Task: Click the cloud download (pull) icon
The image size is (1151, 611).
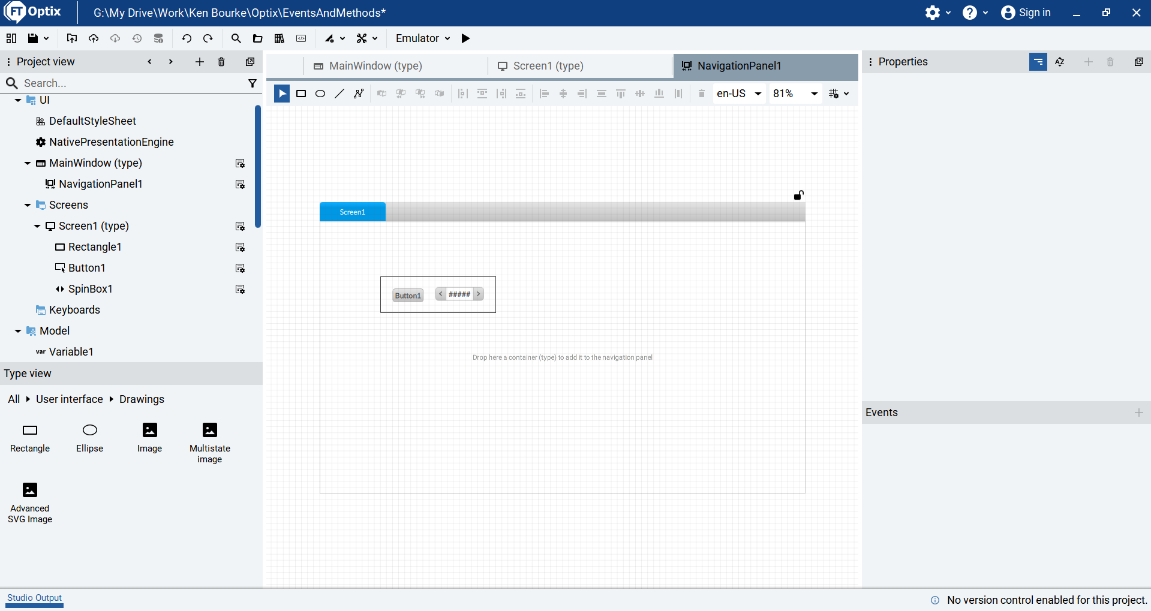Action: [115, 38]
